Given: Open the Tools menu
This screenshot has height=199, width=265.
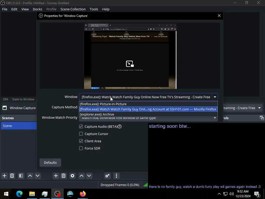Looking at the screenshot, I should point(94,9).
